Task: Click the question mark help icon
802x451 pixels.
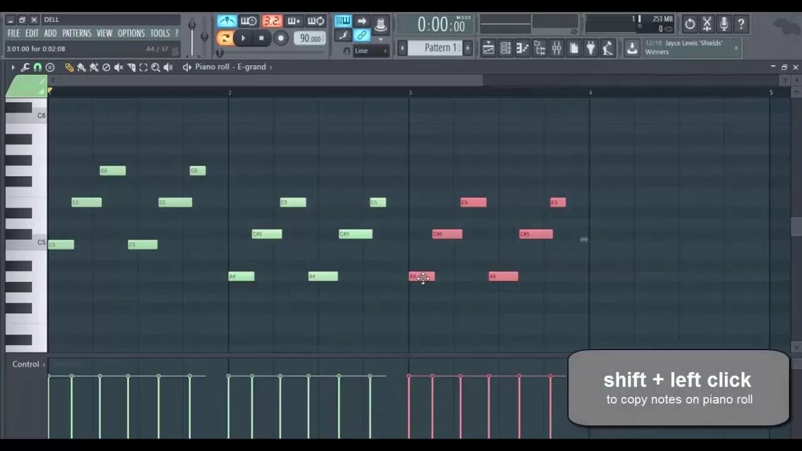Action: [741, 24]
